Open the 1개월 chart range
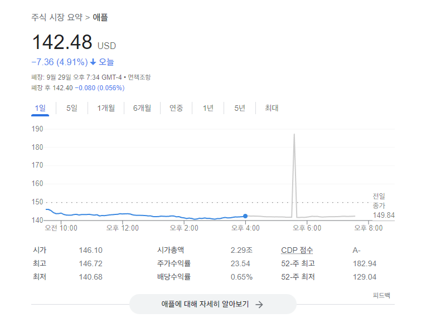This screenshot has width=431, height=318. pyautogui.click(x=106, y=108)
